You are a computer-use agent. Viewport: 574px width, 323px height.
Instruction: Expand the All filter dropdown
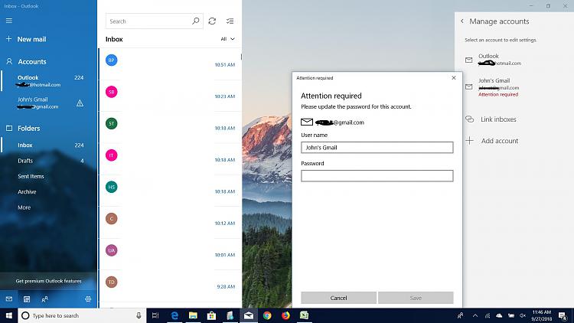point(227,39)
